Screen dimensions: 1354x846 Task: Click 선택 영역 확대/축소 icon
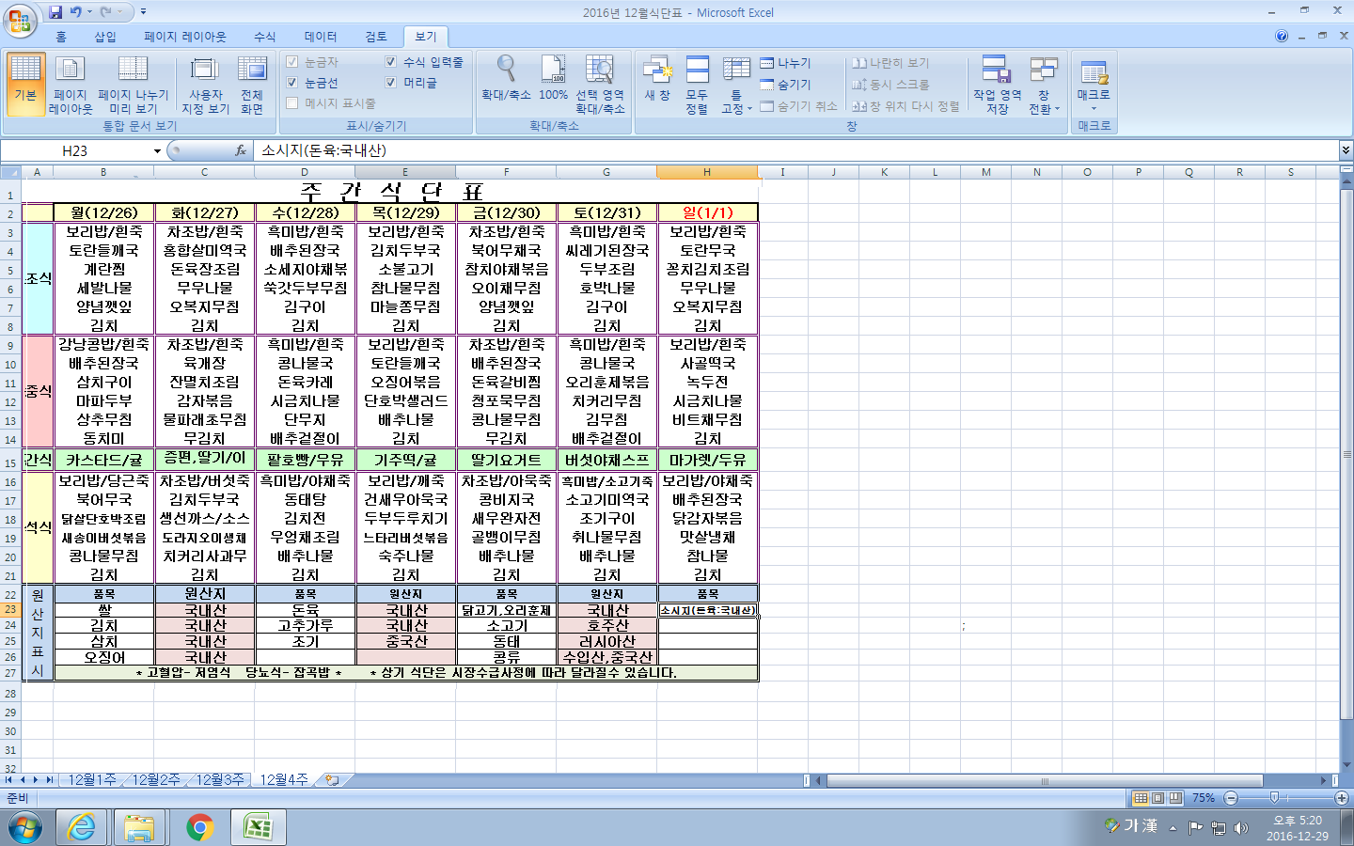600,85
